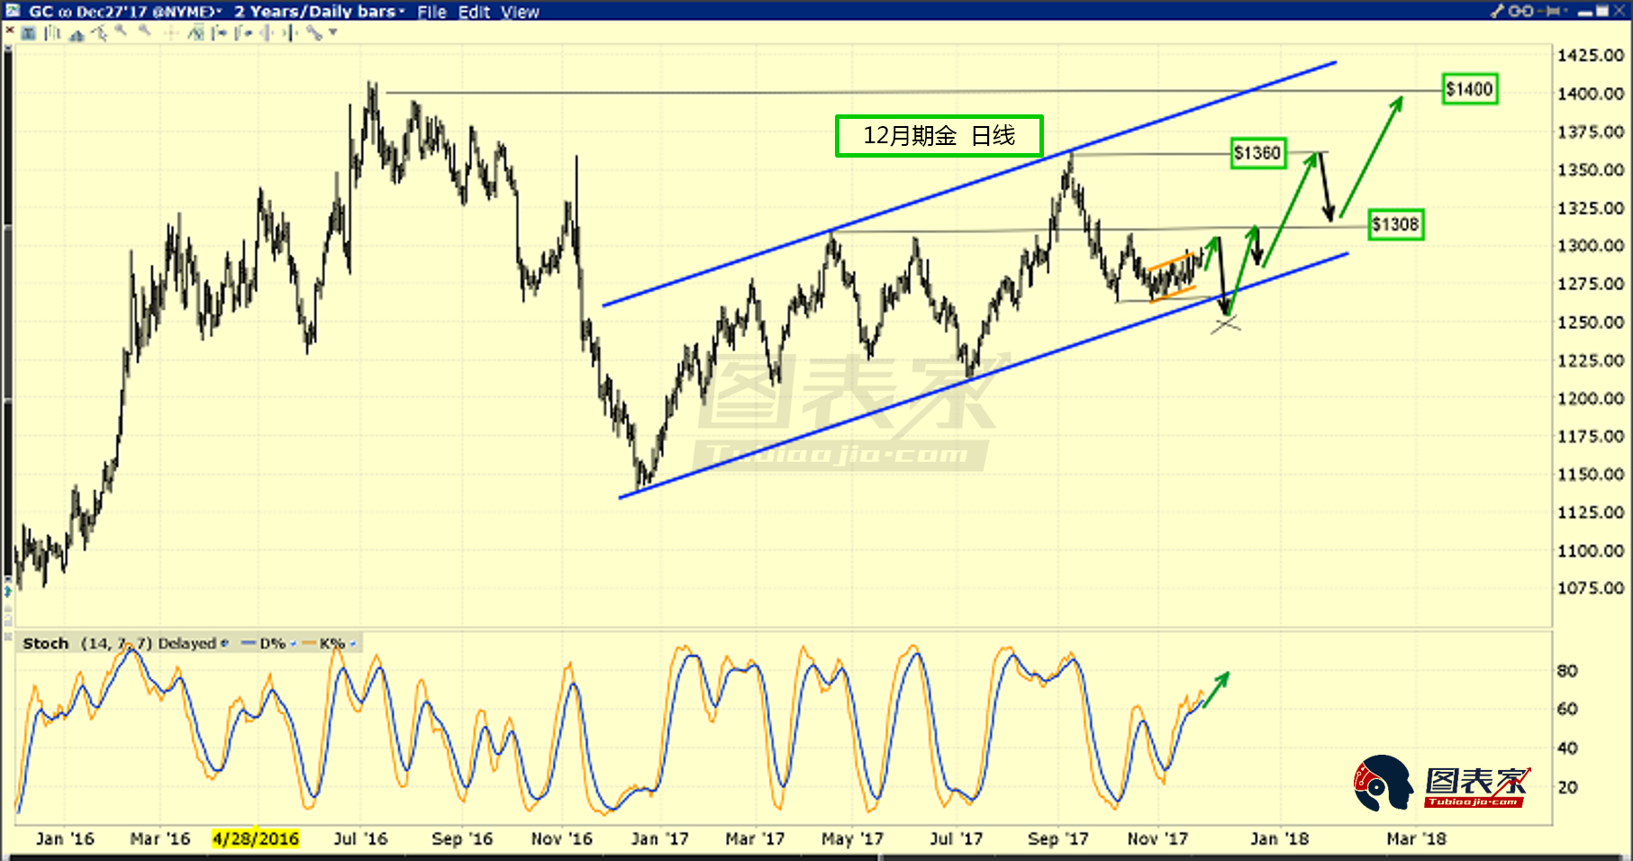Click the Delayed status dot icon
The width and height of the screenshot is (1633, 861).
[x=224, y=643]
